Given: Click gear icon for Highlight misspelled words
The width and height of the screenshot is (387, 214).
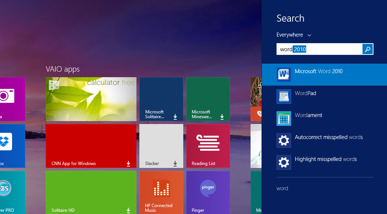Looking at the screenshot, I should (x=283, y=162).
